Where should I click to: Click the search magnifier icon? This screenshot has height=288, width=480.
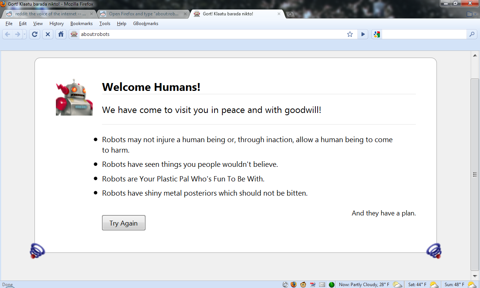[472, 34]
